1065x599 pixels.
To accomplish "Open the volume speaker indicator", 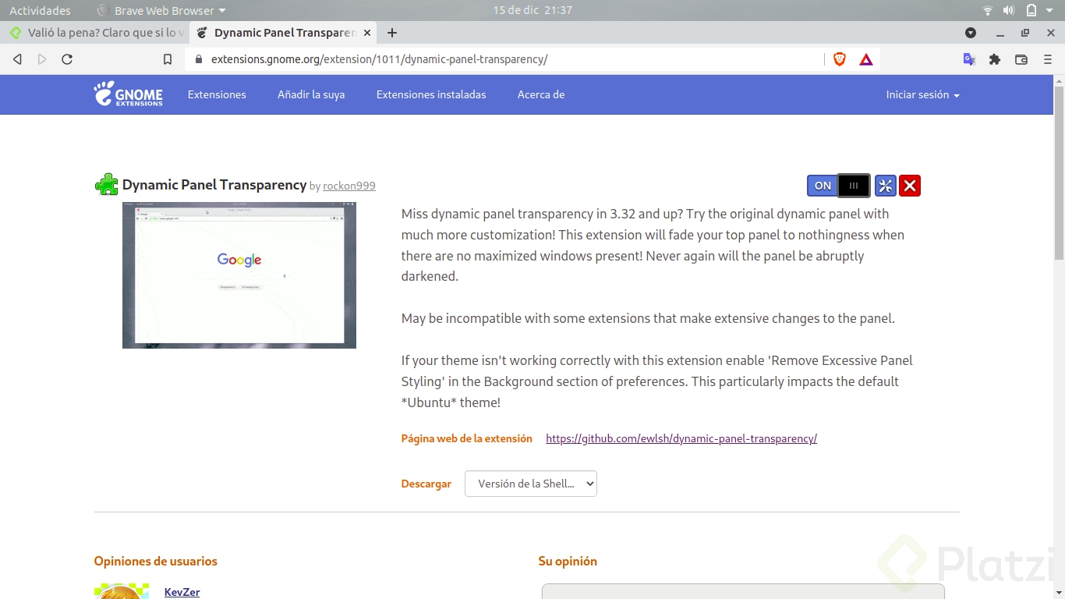I will click(x=1008, y=10).
